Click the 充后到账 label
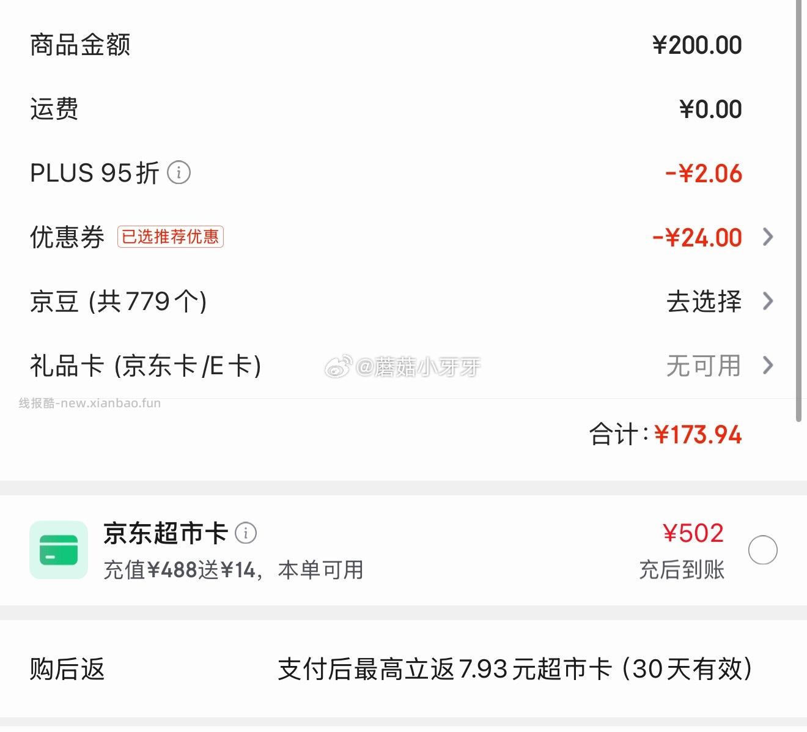The height and width of the screenshot is (732, 807). 680,570
